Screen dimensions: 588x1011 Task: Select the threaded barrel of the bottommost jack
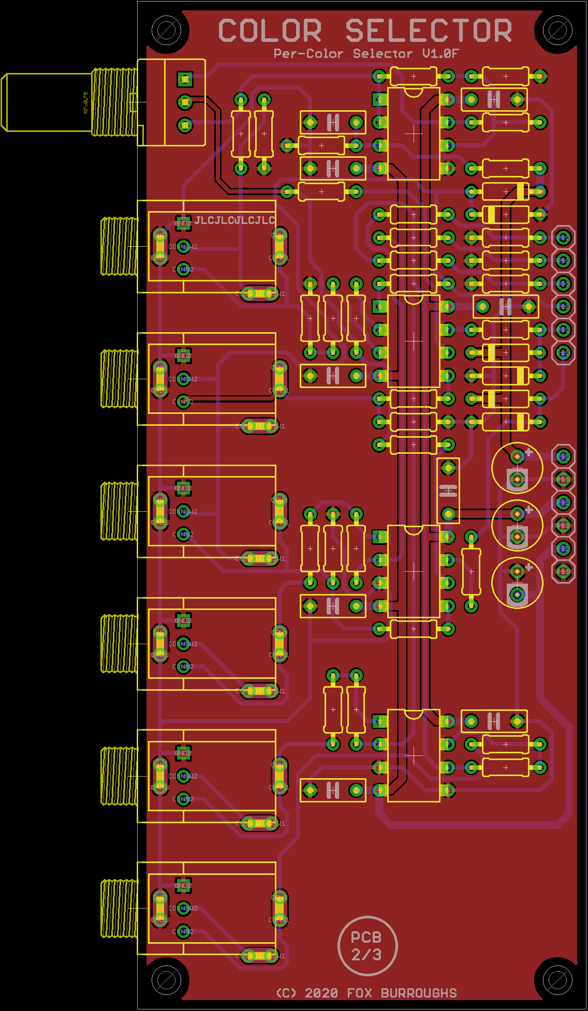(x=119, y=909)
